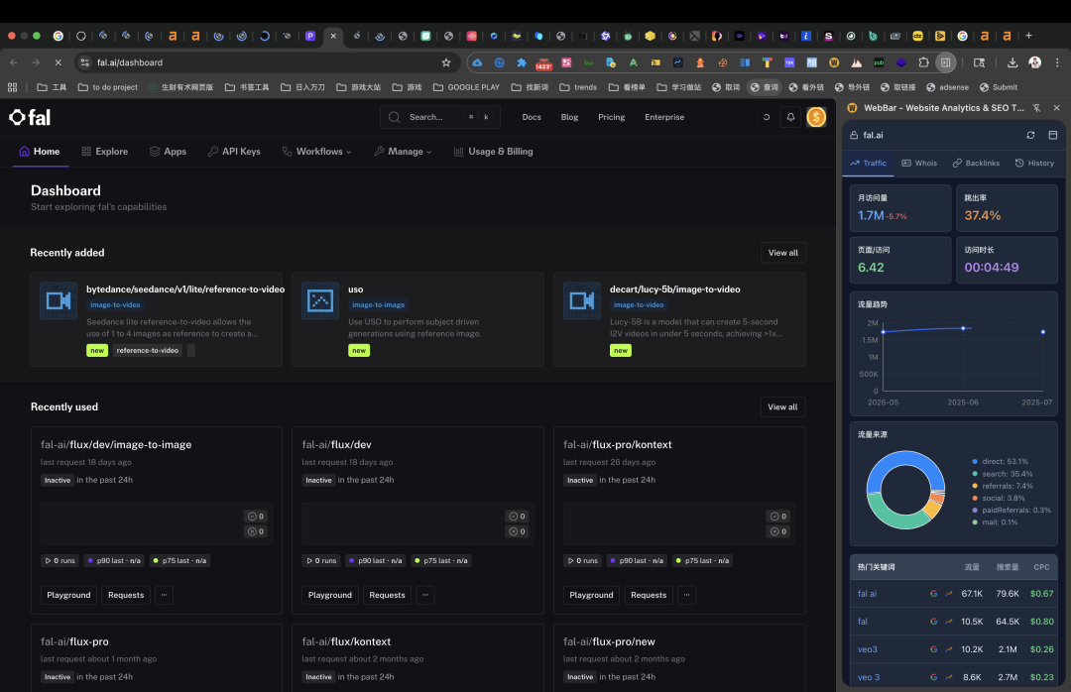View site information icon in address bar
This screenshot has height=692, width=1071.
(x=84, y=62)
